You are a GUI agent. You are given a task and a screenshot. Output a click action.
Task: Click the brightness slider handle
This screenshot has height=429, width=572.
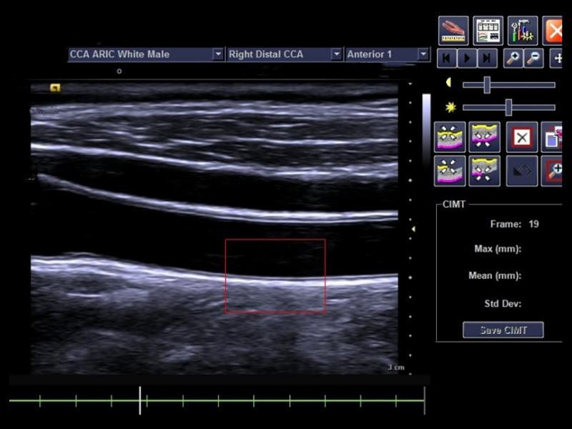(508, 107)
